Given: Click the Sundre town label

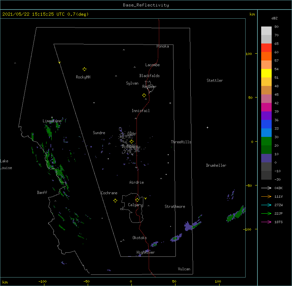Looking at the screenshot, I should [x=99, y=133].
